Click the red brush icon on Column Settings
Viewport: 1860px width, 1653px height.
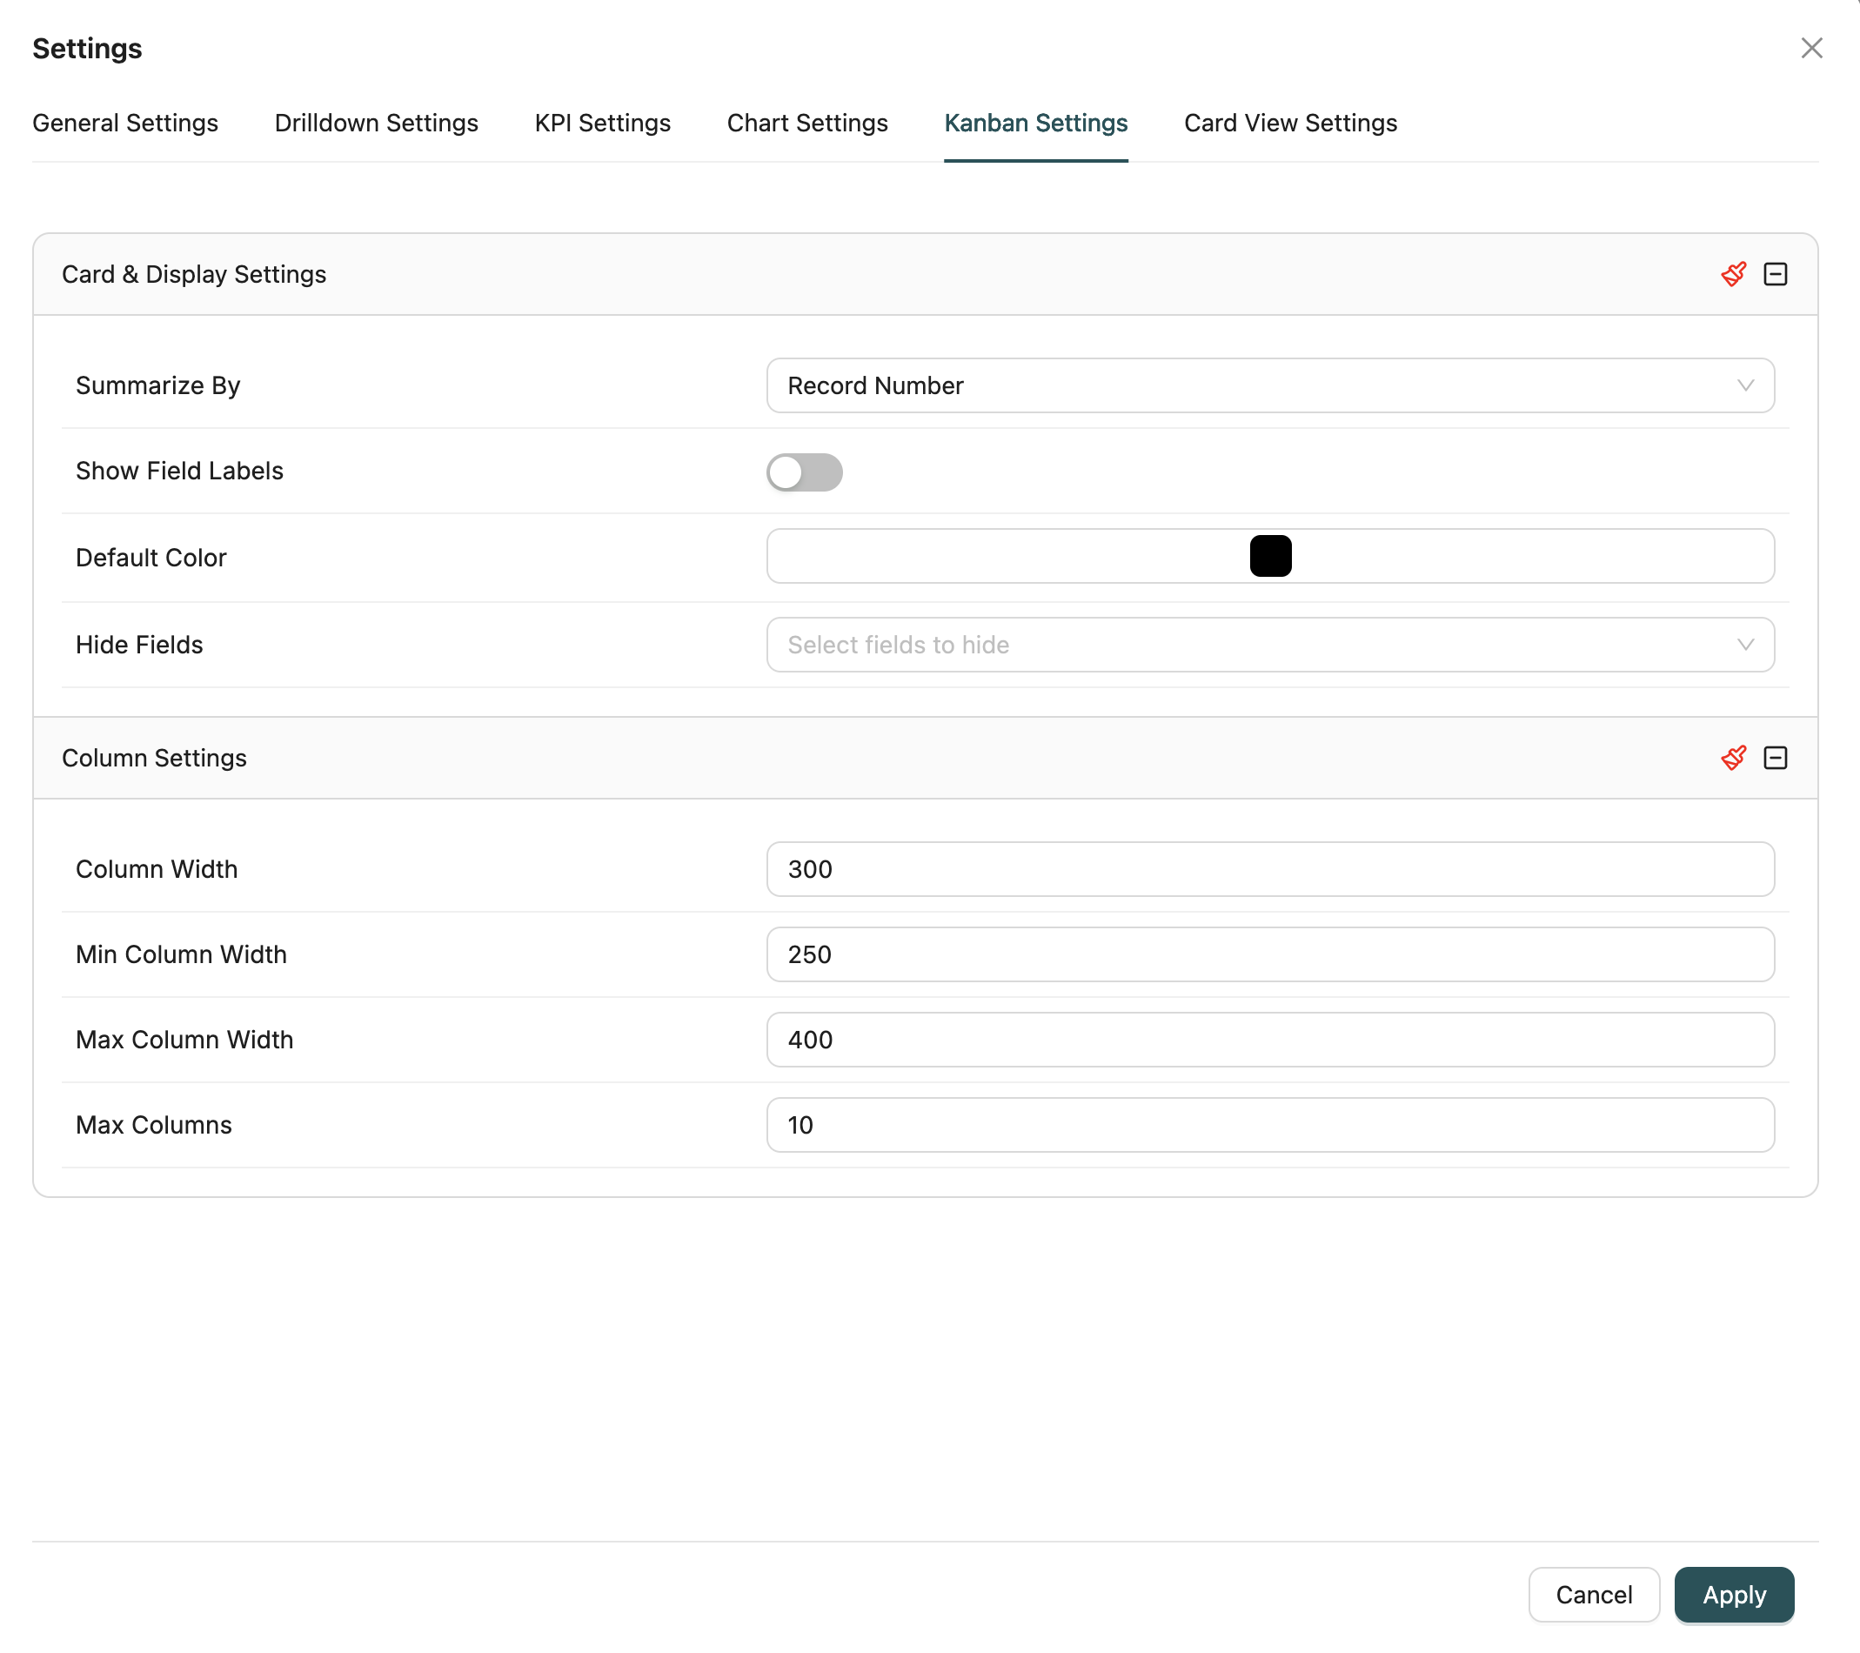[1733, 757]
